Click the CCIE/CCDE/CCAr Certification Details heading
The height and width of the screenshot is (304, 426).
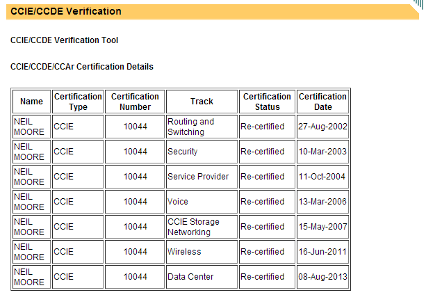[x=82, y=67]
